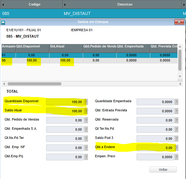Click the horizontal scroll left arrow

pyautogui.click(x=4, y=84)
